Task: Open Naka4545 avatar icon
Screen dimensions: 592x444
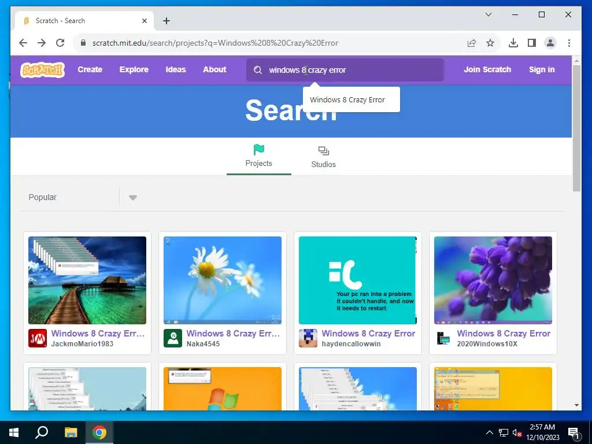Action: pos(173,338)
